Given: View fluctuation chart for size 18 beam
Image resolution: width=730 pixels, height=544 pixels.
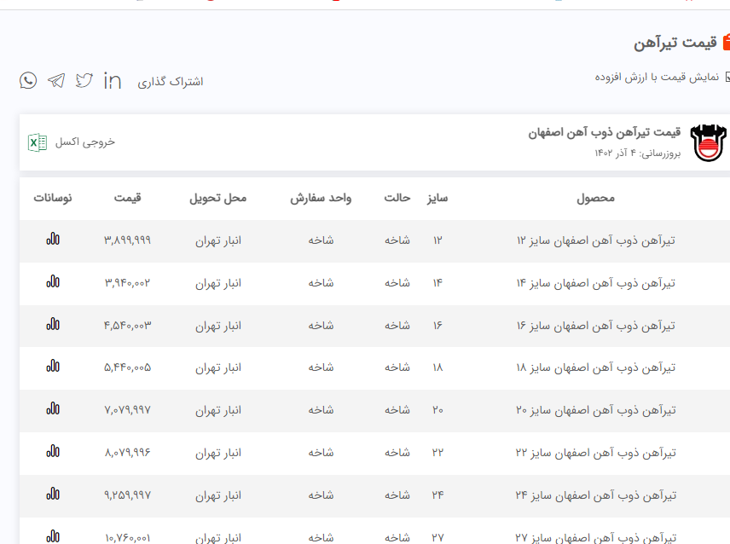Looking at the screenshot, I should tap(53, 367).
